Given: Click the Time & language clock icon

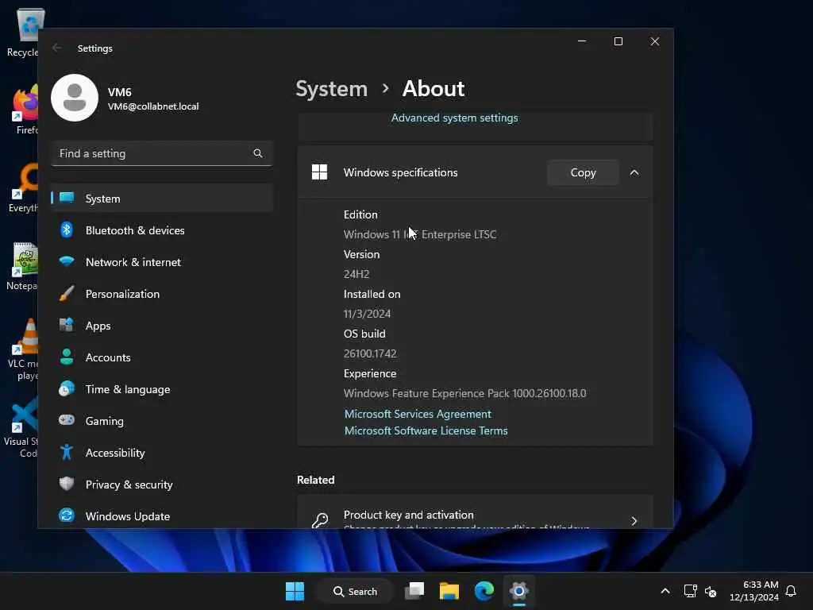Looking at the screenshot, I should point(67,388).
